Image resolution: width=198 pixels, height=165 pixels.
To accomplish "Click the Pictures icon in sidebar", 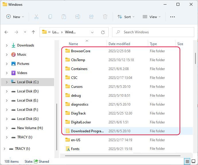I will [x=13, y=64].
